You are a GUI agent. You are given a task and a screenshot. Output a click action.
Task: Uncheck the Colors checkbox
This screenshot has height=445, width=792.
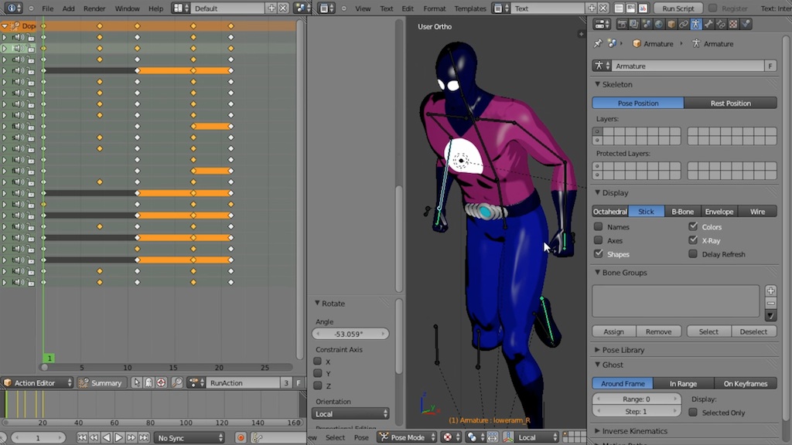coord(693,226)
